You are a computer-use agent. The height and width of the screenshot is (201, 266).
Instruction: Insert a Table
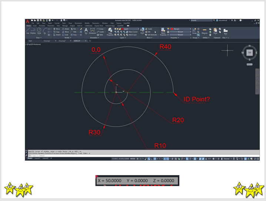(100, 35)
